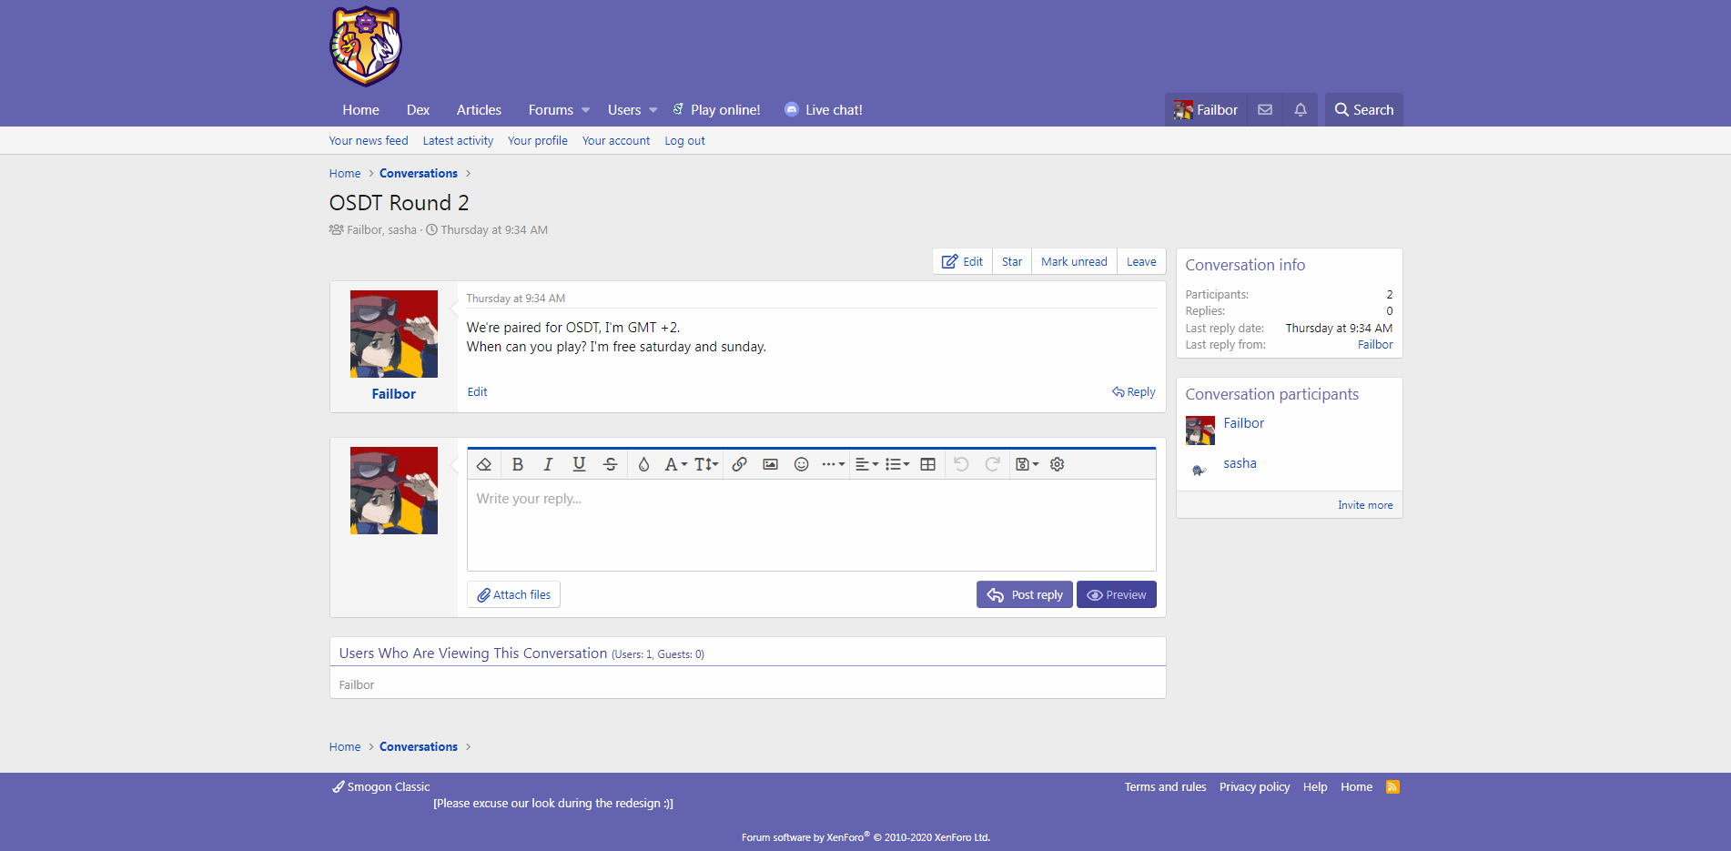Expand the text alignment dropdown

pos(866,464)
